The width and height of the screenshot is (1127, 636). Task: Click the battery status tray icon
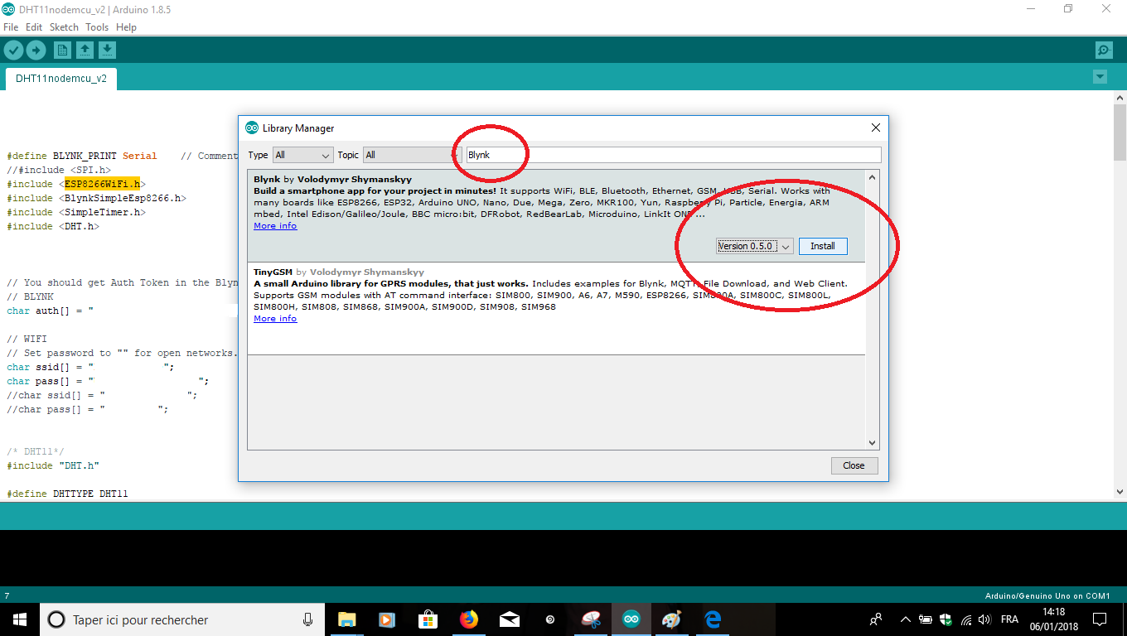click(x=926, y=619)
